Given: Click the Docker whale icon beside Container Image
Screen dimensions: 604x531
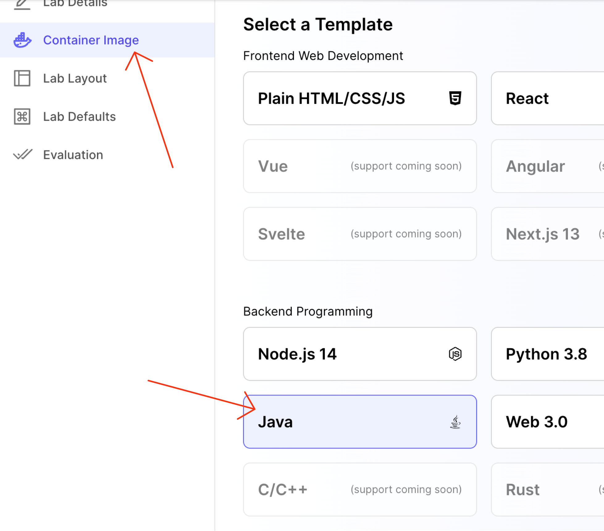Looking at the screenshot, I should (22, 40).
